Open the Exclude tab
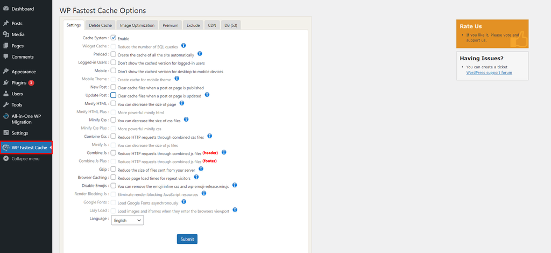The width and height of the screenshot is (551, 253). pos(193,25)
